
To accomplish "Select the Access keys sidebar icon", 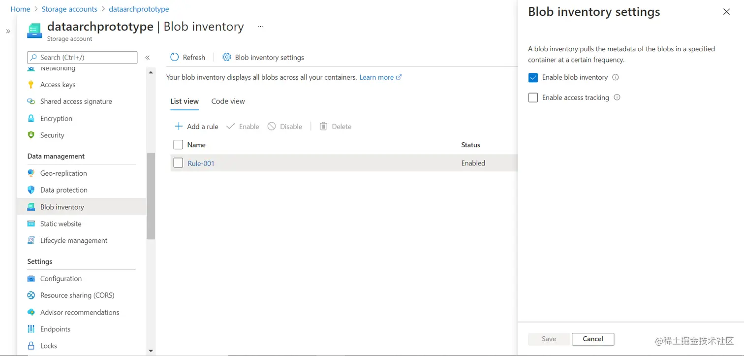I will pos(31,84).
